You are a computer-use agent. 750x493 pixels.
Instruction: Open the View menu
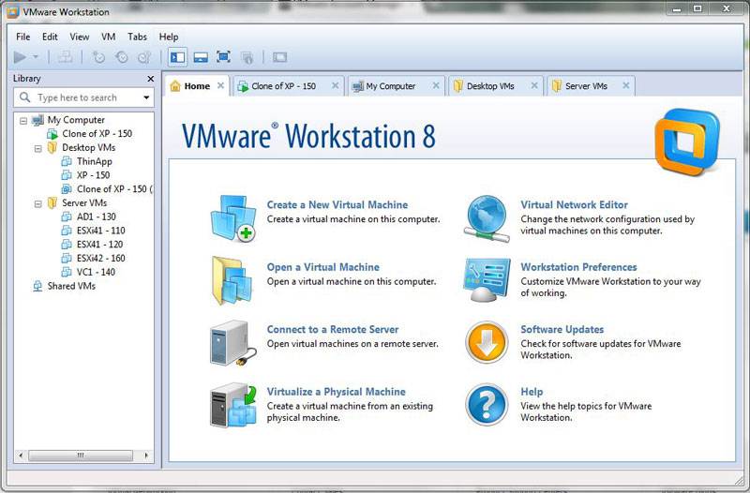pyautogui.click(x=80, y=37)
